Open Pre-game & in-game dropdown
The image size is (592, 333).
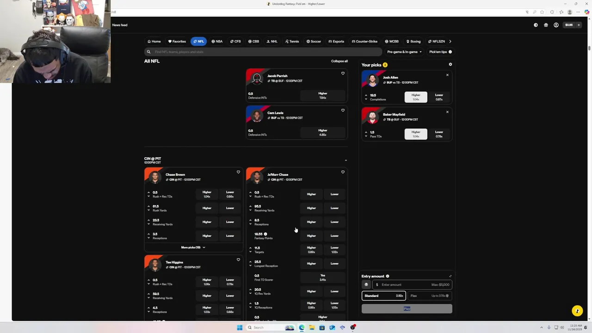pos(404,52)
